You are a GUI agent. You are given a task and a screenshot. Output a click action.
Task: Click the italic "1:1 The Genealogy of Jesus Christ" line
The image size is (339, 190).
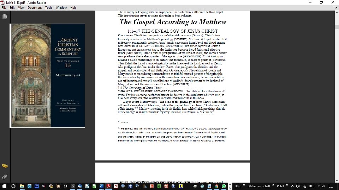[140, 88]
